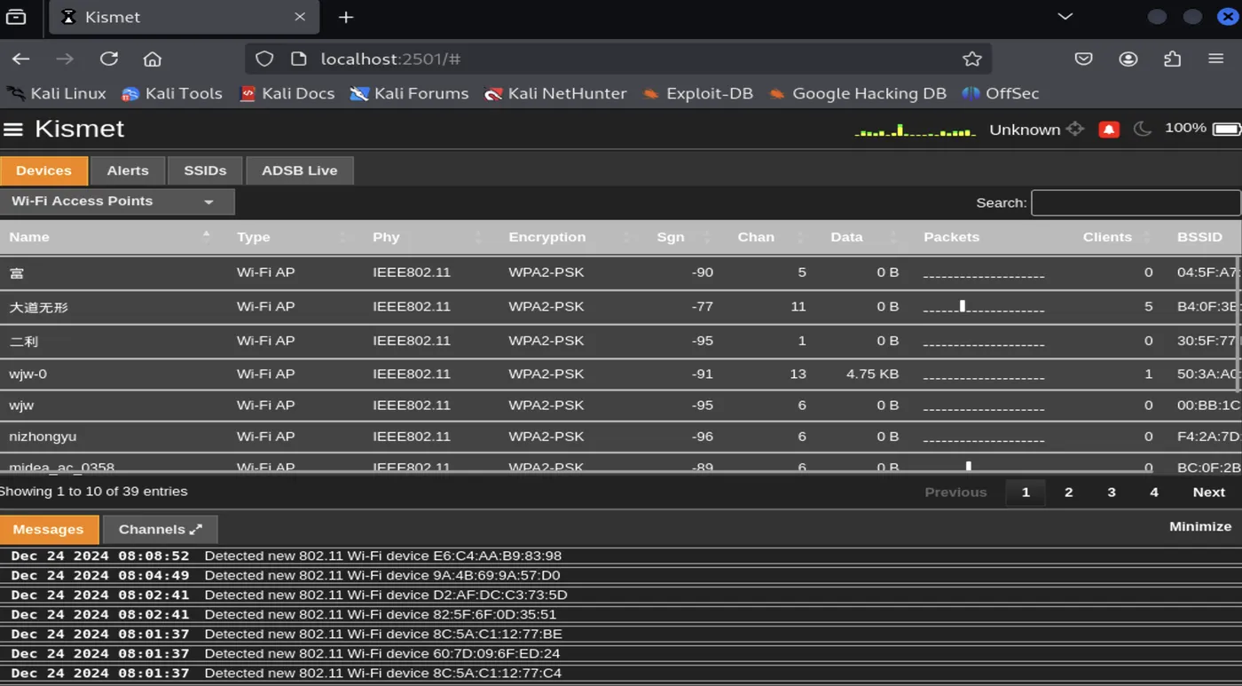Viewport: 1242px width, 686px height.
Task: Click the packet rate graph in header
Action: point(915,130)
